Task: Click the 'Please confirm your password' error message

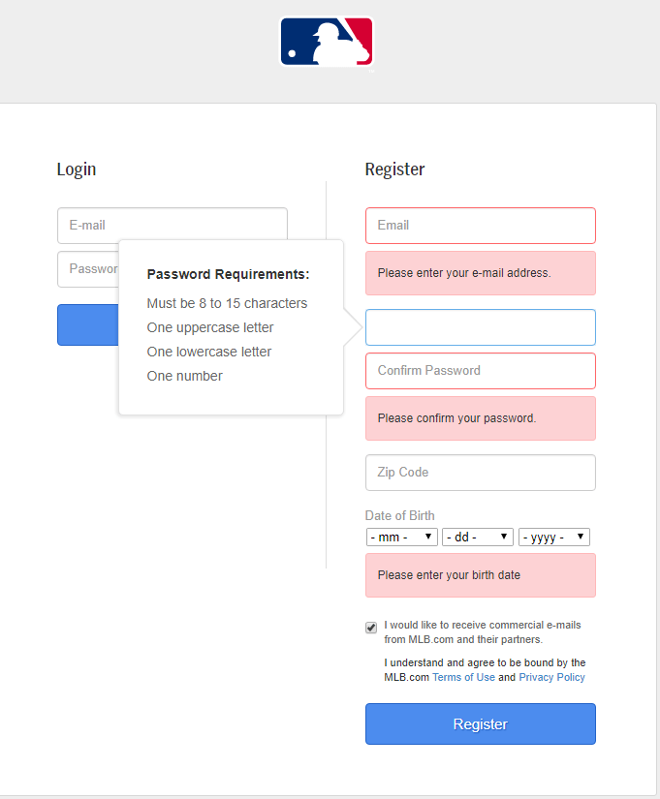Action: point(456,418)
